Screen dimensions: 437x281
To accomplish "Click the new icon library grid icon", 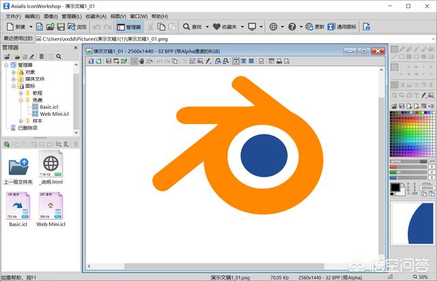I will pyautogui.click(x=40, y=27).
